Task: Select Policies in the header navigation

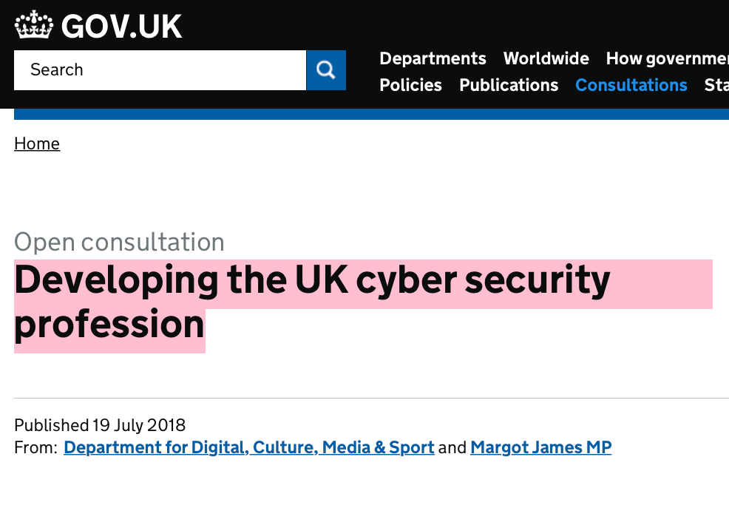Action: [x=410, y=85]
